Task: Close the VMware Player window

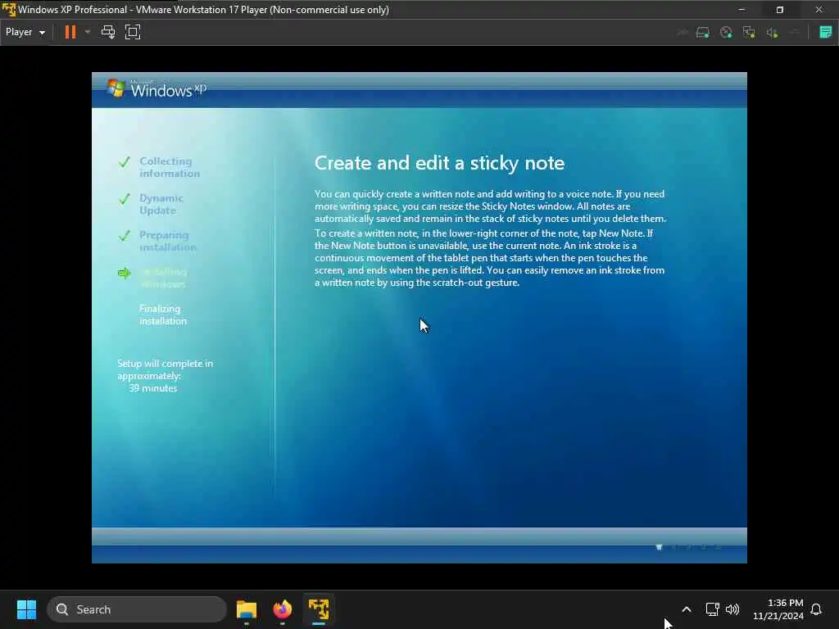Action: [819, 10]
